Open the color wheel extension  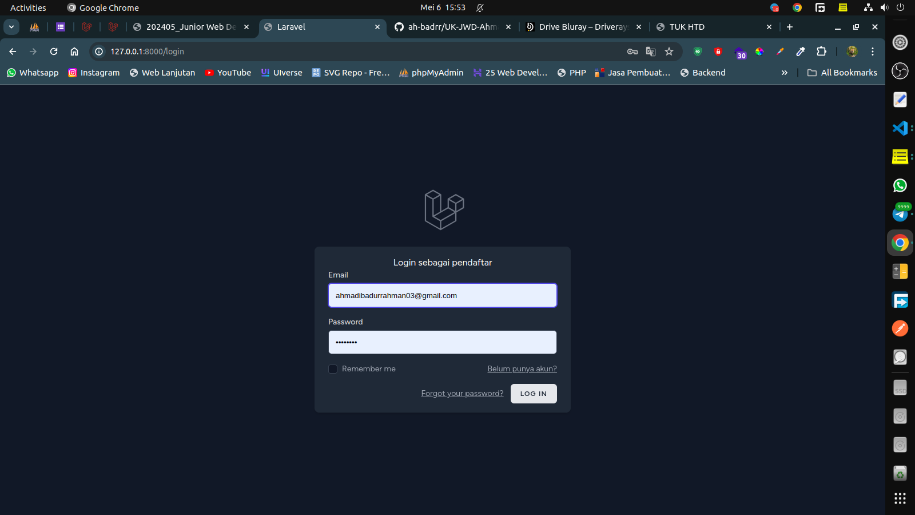759,51
